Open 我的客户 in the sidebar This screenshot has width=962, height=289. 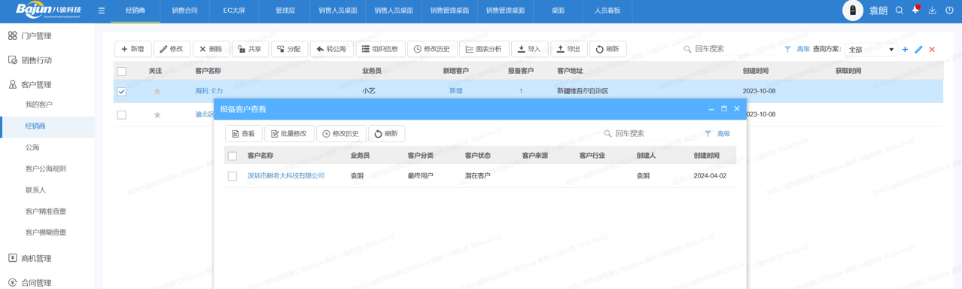click(39, 105)
